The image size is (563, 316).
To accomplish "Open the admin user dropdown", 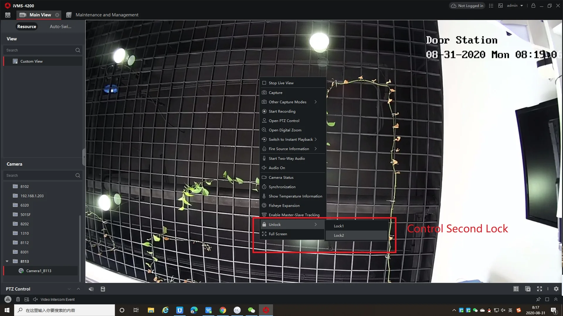I will [x=515, y=6].
